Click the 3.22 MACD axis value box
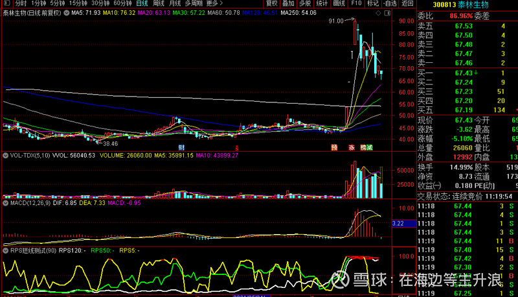Viewport: 518px width, 297px height. click(x=404, y=224)
